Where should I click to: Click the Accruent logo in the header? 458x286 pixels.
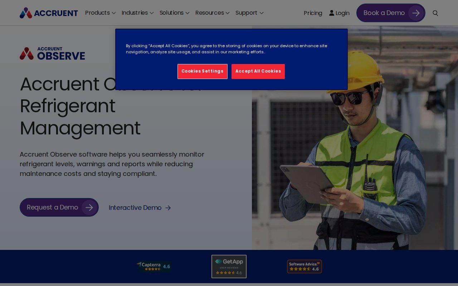49,13
